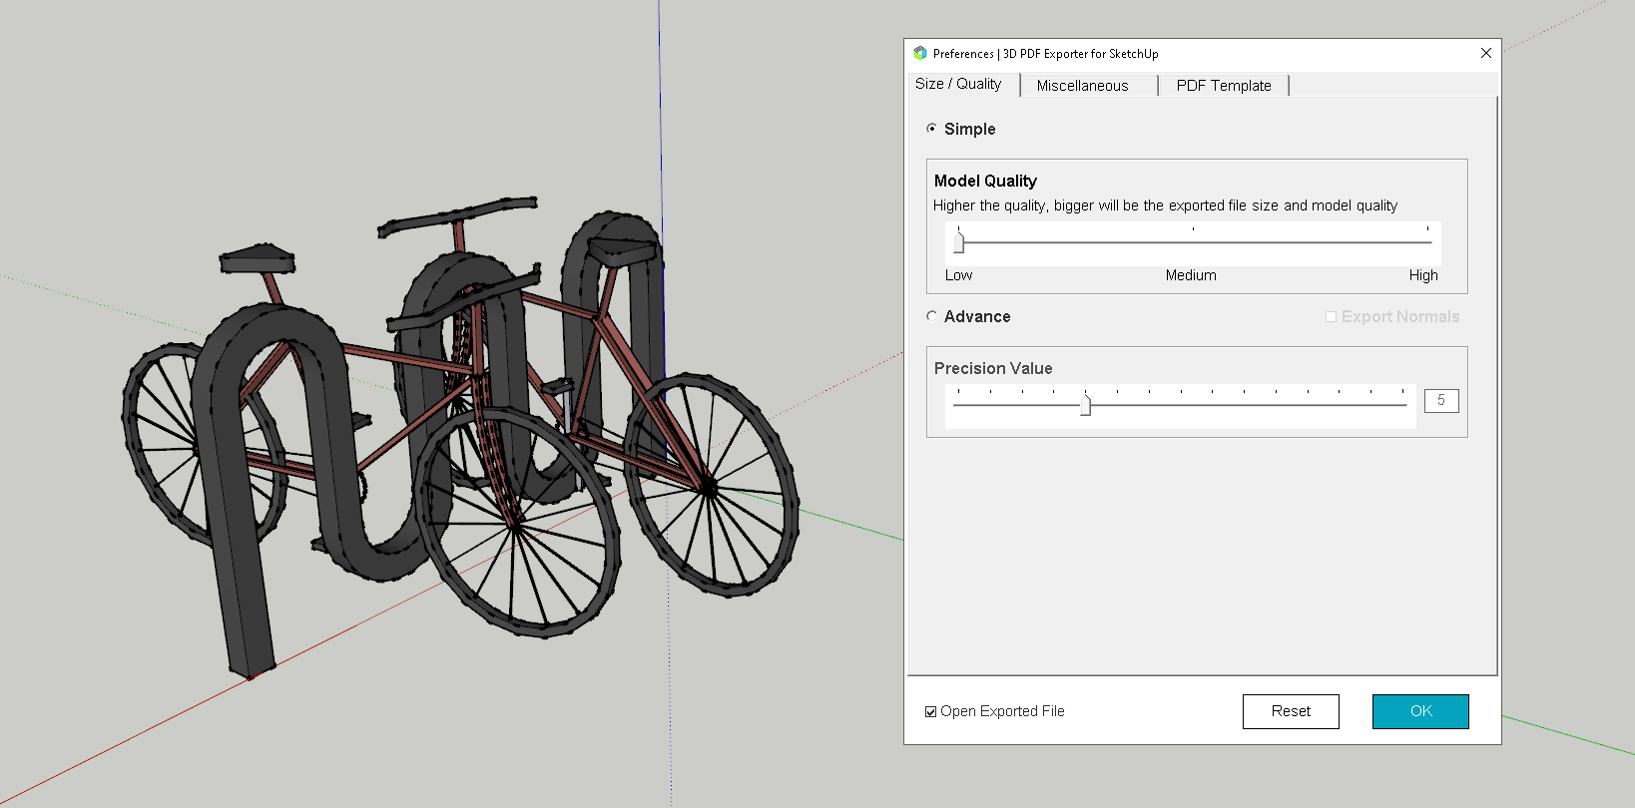Set Model Quality slider to Medium tick
Viewport: 1635px width, 808px height.
tap(1193, 242)
